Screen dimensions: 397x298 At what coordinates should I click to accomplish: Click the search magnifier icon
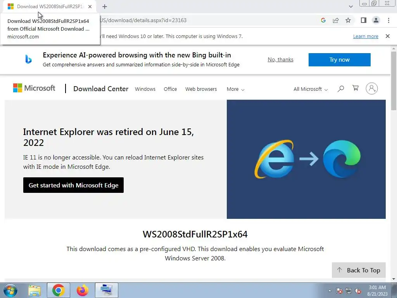pyautogui.click(x=341, y=89)
